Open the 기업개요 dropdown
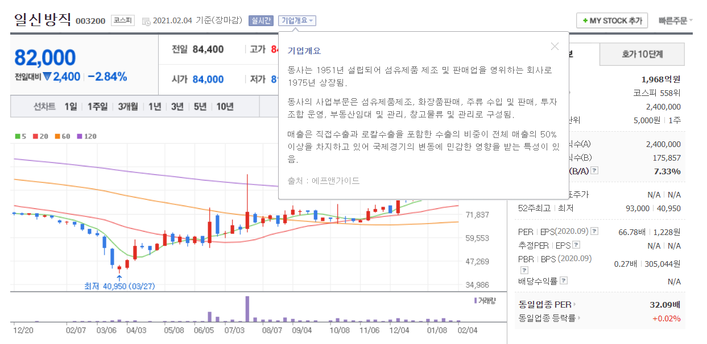This screenshot has width=707, height=344. coord(297,20)
